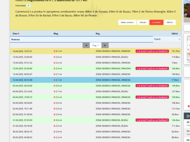Click the red magnitude dot next to 2.0 ml
The image size is (190, 142).
pyautogui.click(x=54, y=103)
